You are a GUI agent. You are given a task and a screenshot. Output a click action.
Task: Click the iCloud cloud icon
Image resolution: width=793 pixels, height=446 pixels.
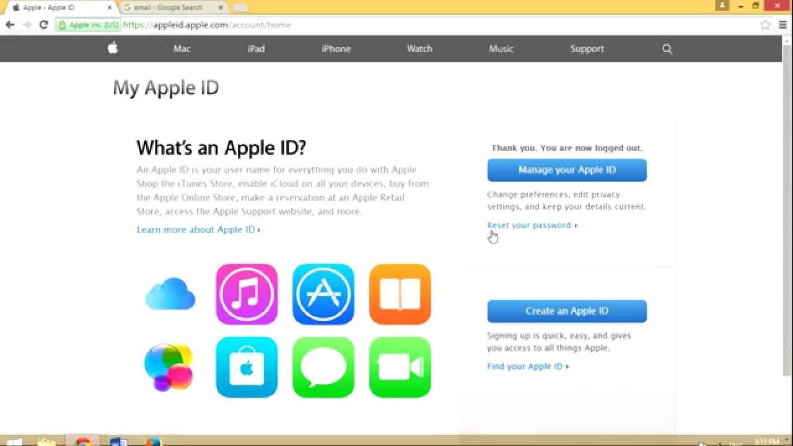pos(170,294)
